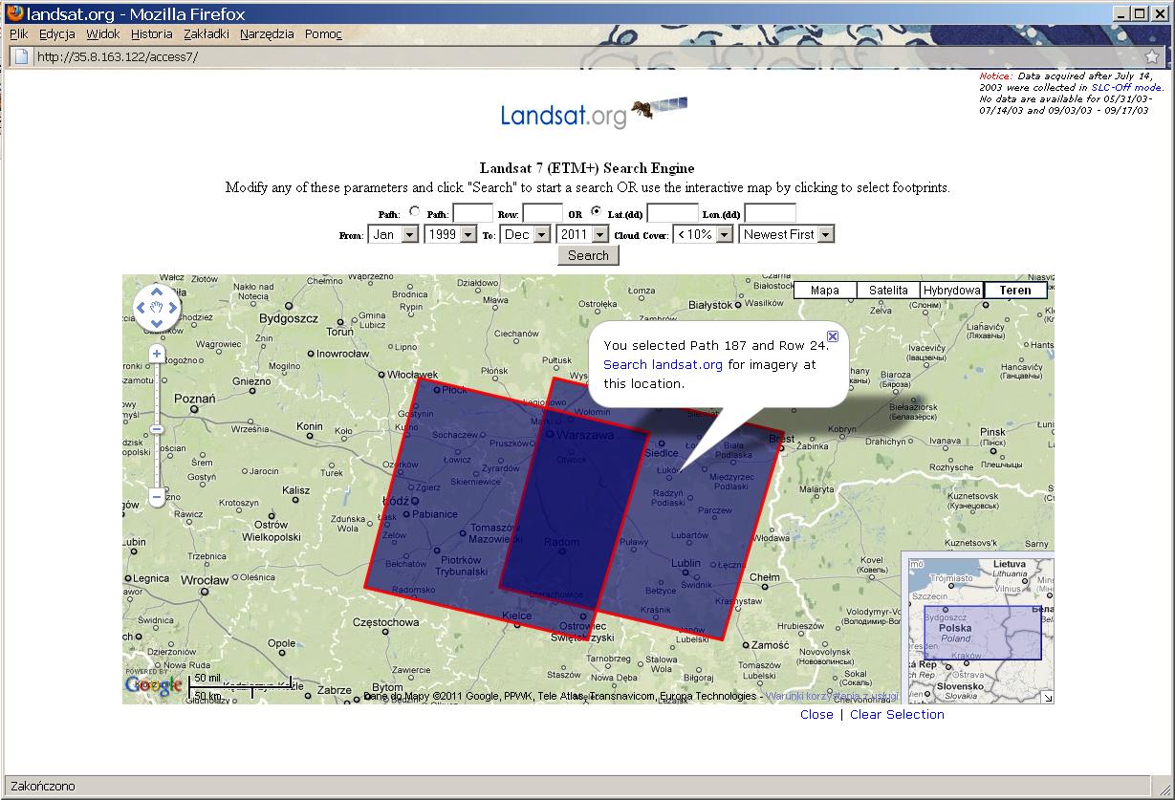Click the Kielce label on the map
1175x800 pixels.
pyautogui.click(x=516, y=616)
